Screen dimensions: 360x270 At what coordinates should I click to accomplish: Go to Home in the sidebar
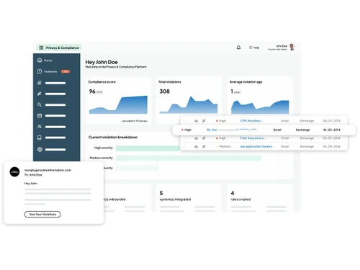[x=48, y=60]
